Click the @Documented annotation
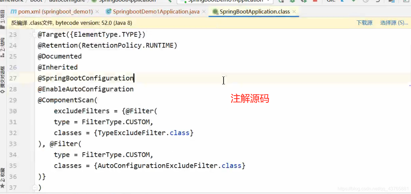This screenshot has width=411, height=194. (60, 57)
